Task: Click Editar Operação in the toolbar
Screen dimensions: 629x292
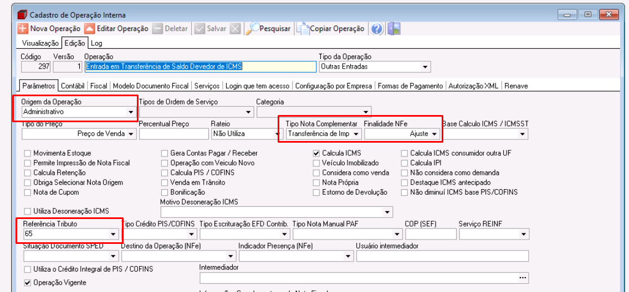Action: pos(116,29)
